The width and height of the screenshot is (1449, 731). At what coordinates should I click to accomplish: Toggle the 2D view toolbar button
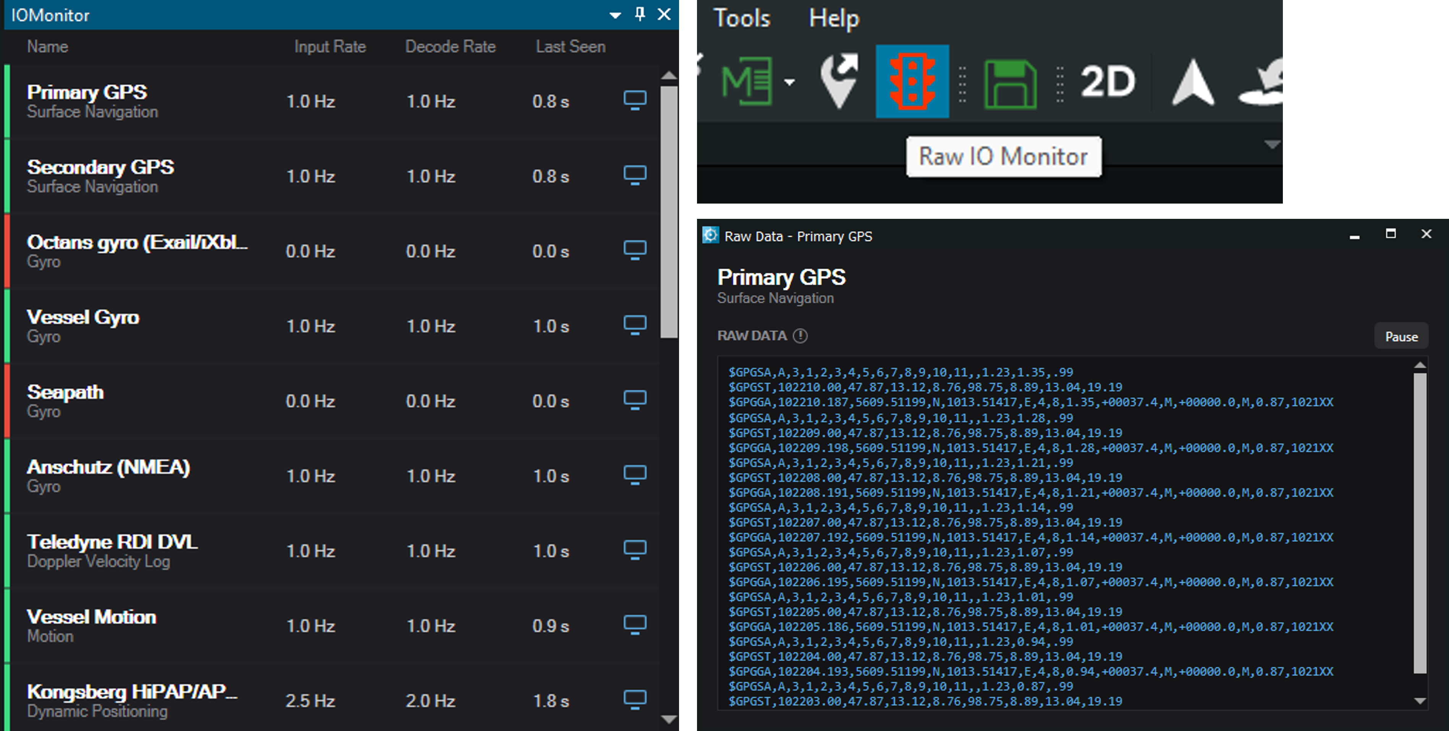pos(1108,82)
